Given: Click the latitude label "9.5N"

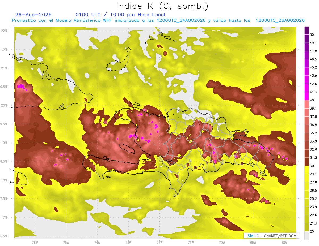Looking at the screenshot, I should click(x=4, y=124).
